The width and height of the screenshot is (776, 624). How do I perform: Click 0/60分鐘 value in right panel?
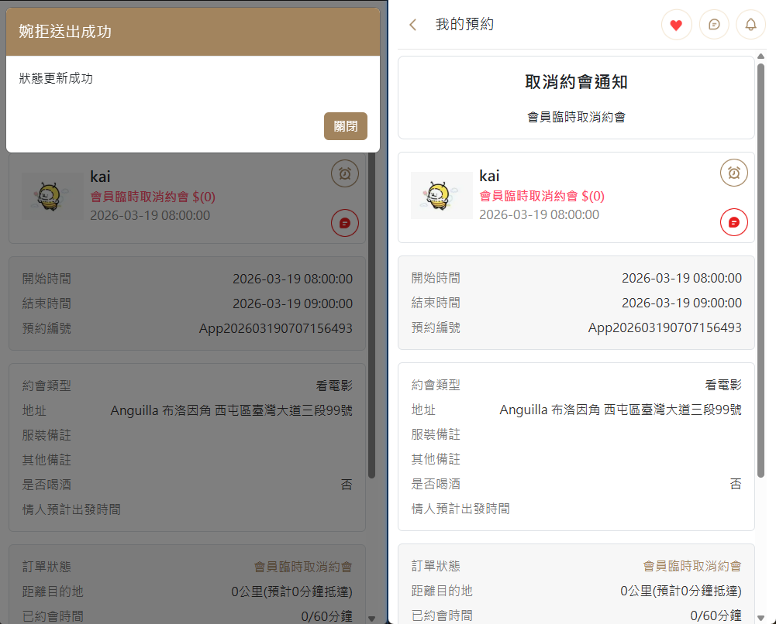pos(716,615)
